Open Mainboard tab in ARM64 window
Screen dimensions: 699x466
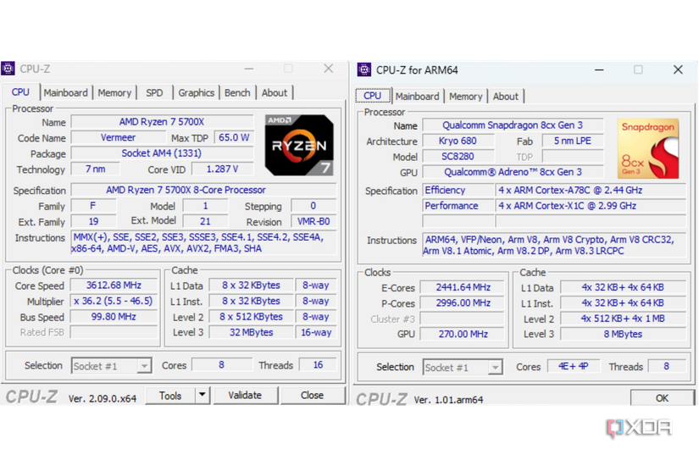(x=417, y=97)
